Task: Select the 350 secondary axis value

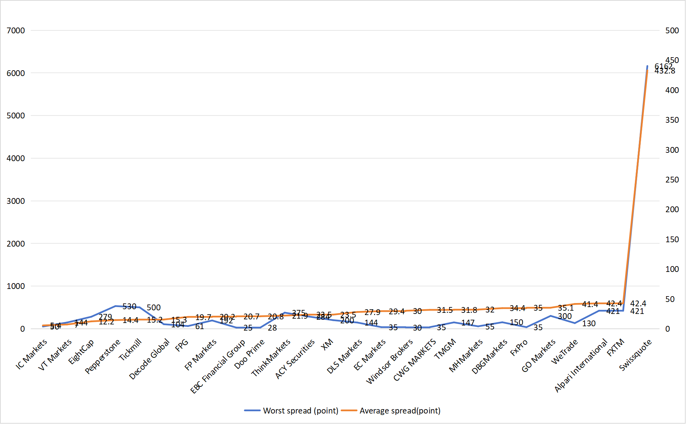Action: pyautogui.click(x=672, y=120)
